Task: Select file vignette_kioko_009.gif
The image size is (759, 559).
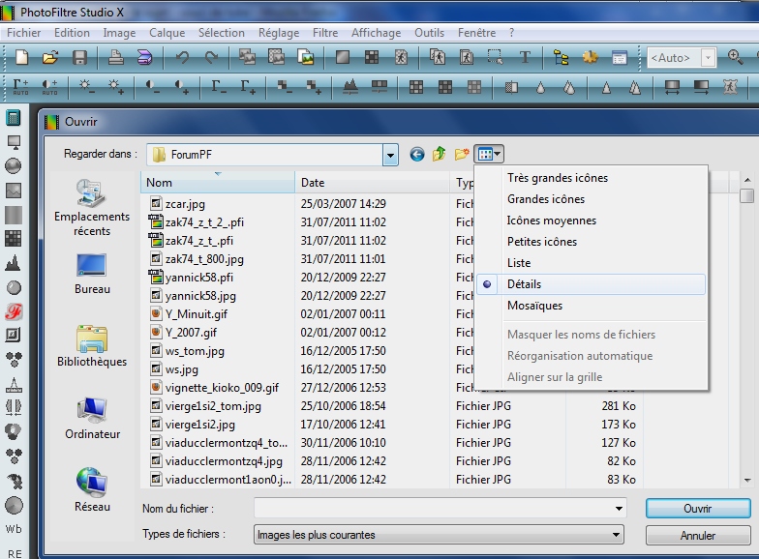Action: point(222,388)
